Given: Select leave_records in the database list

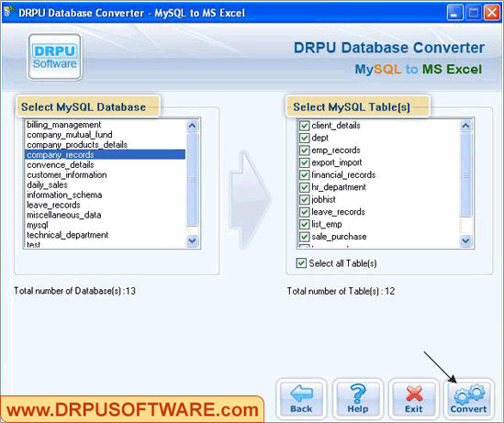Looking at the screenshot, I should pyautogui.click(x=105, y=205).
